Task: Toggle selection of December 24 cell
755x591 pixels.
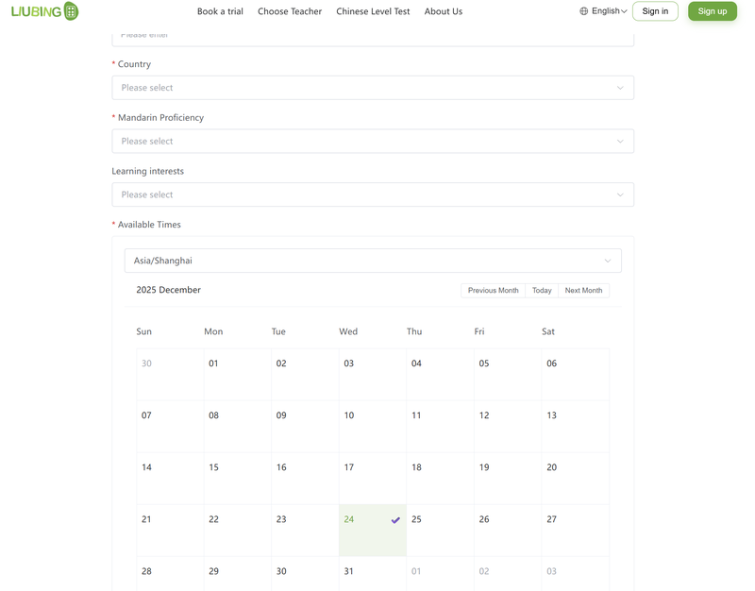Action: point(372,531)
